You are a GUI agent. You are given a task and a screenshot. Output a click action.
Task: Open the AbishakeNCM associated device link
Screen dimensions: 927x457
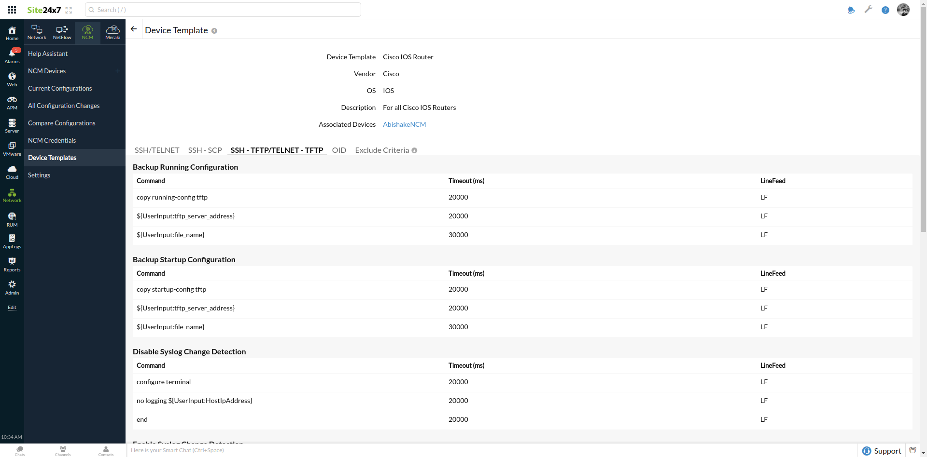[404, 124]
